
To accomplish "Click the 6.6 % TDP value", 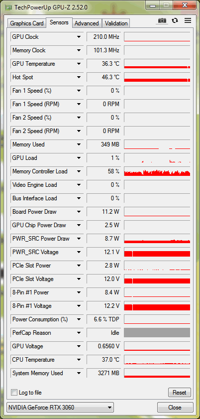I will [104, 319].
